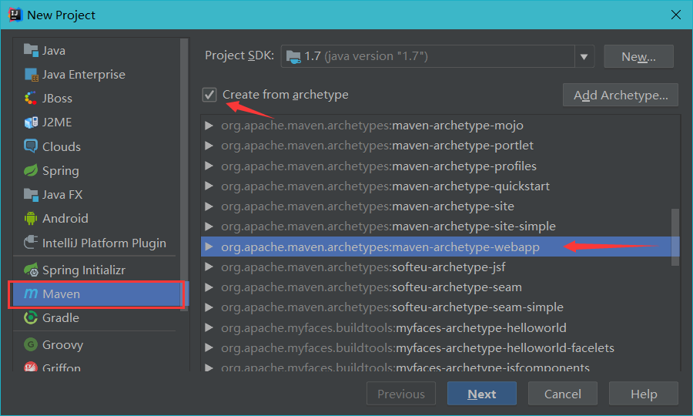Click the SDK folder icon in combo box
The height and width of the screenshot is (416, 693).
(293, 56)
